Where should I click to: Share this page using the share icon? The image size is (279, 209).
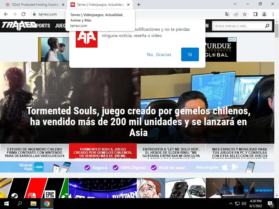point(236,14)
